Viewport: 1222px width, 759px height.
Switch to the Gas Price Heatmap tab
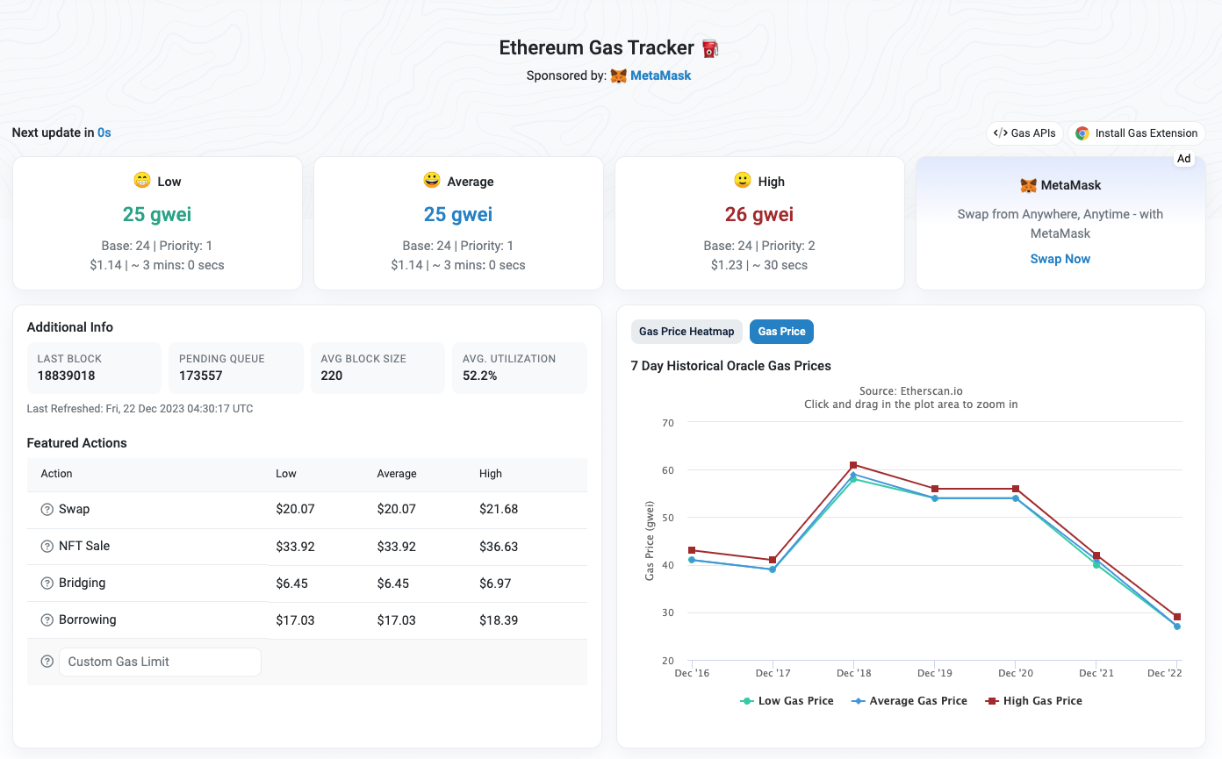[686, 332]
